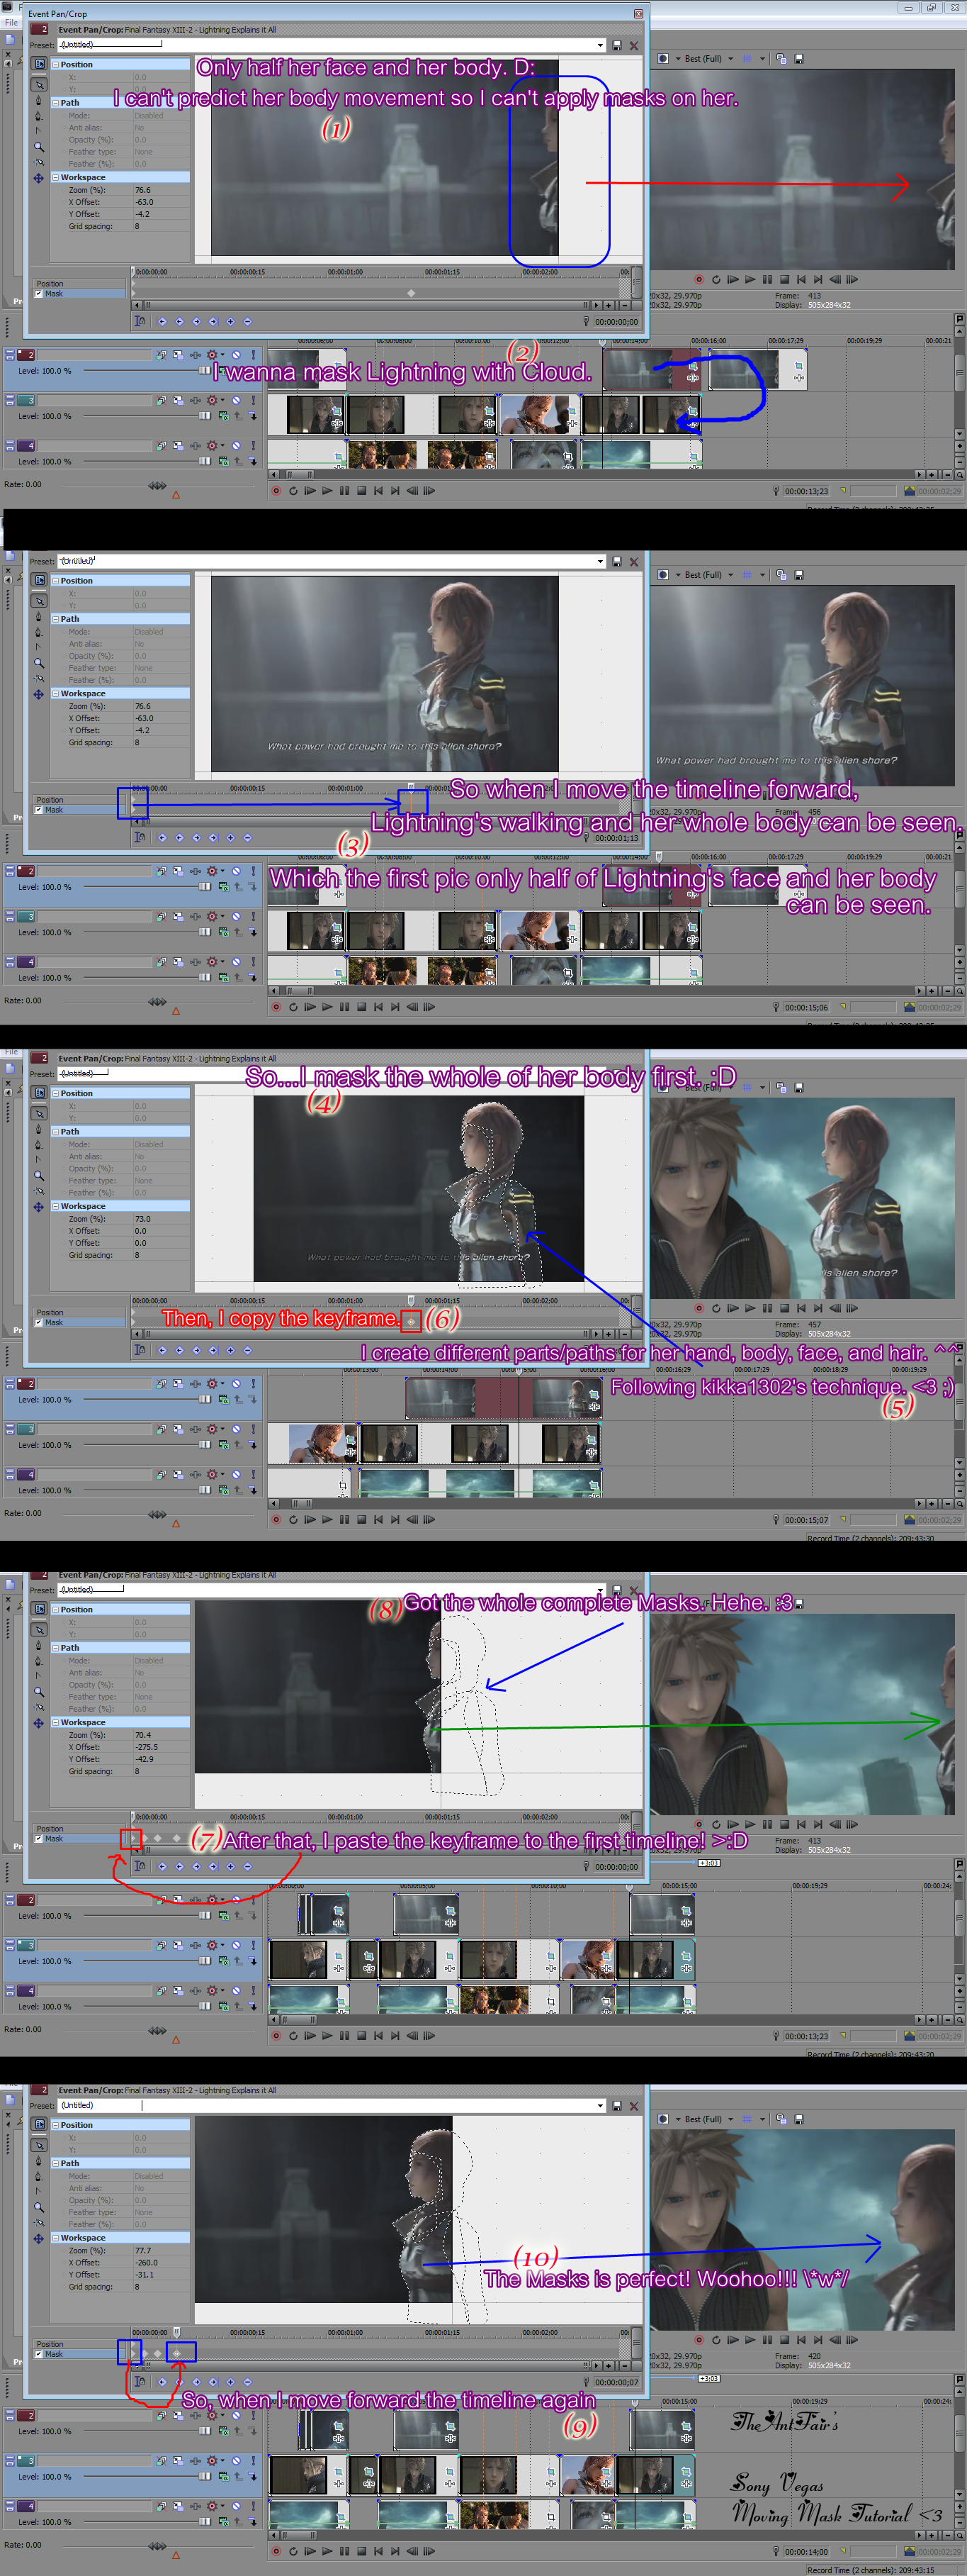Pick Anchor Deletion tool in topmost Pan/Crop window
The image size is (967, 2576).
point(39,116)
